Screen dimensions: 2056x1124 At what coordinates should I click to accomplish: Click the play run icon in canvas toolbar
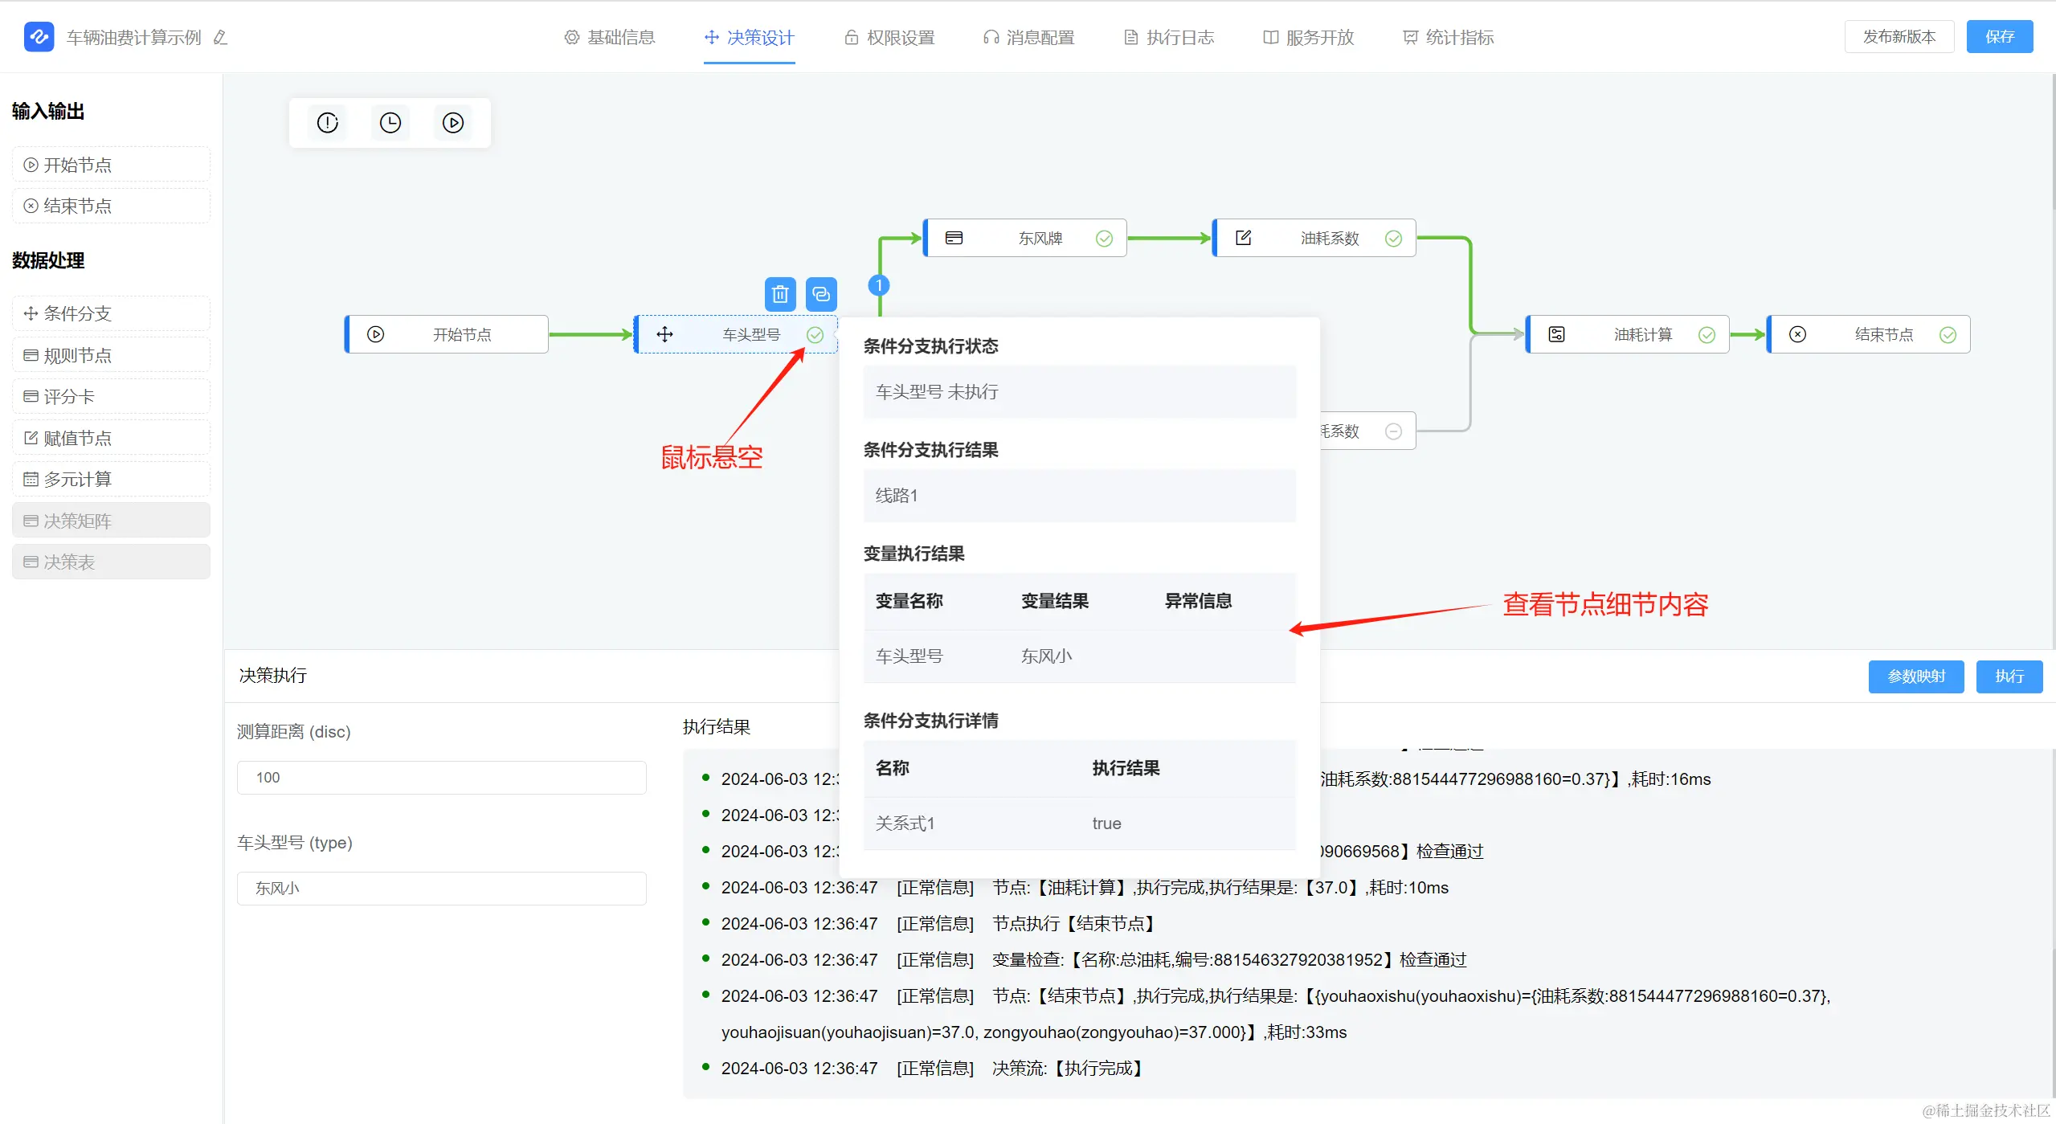coord(453,123)
